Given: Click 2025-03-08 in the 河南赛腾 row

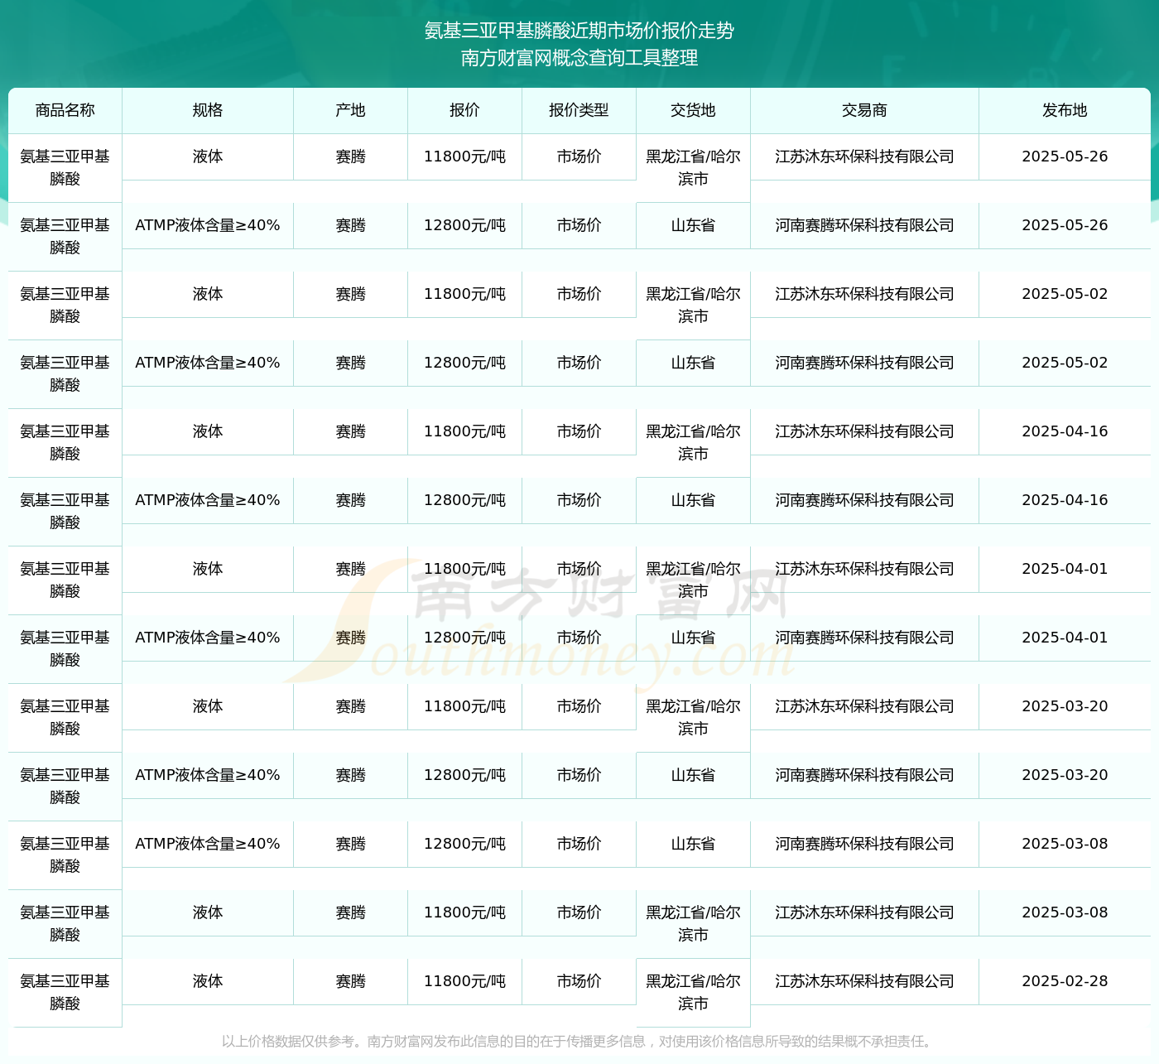Looking at the screenshot, I should click(1065, 844).
